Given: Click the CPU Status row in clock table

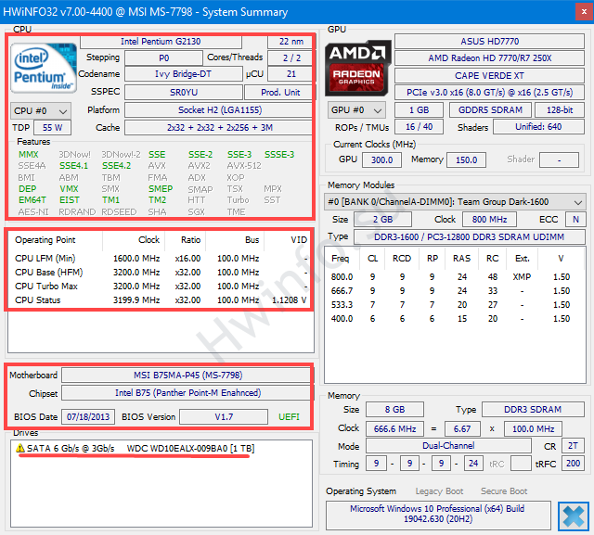Looking at the screenshot, I should click(158, 299).
